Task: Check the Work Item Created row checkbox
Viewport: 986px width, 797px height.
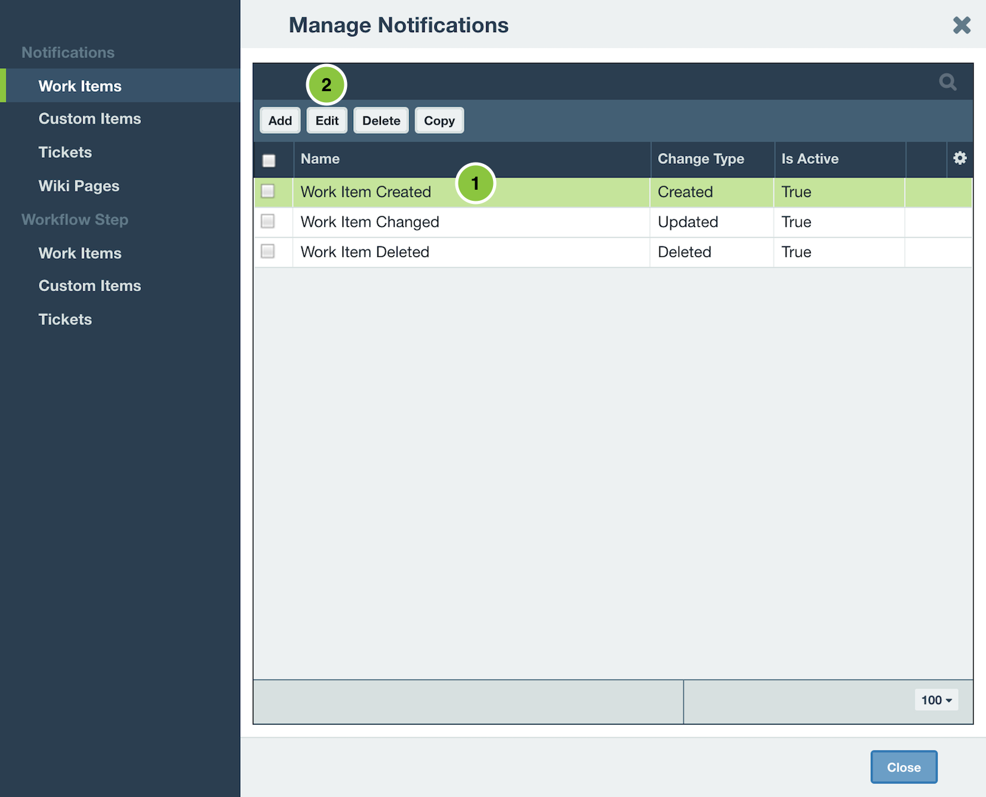Action: pos(268,192)
